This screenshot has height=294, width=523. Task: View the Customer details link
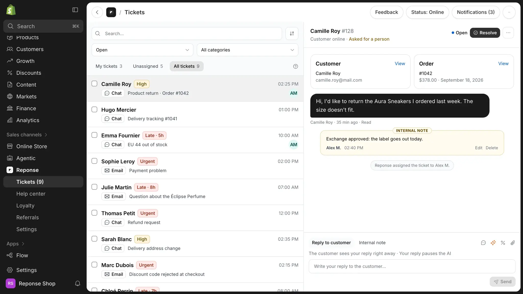tap(400, 64)
